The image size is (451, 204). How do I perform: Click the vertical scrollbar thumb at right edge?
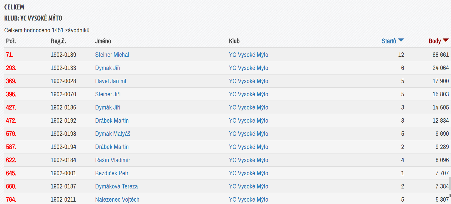(x=450, y=183)
